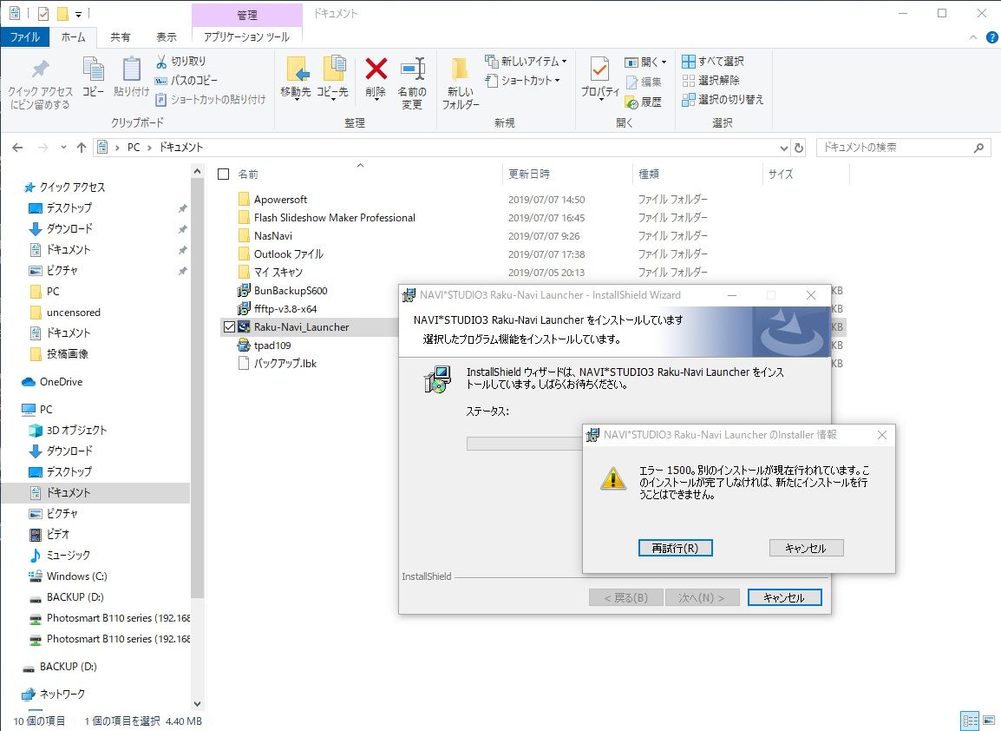The image size is (1001, 731).
Task: Open Quick access (クイック アクセス) in sidebar
Action: click(x=64, y=188)
